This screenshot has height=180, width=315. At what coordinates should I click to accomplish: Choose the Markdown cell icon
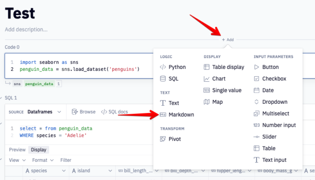tap(163, 115)
